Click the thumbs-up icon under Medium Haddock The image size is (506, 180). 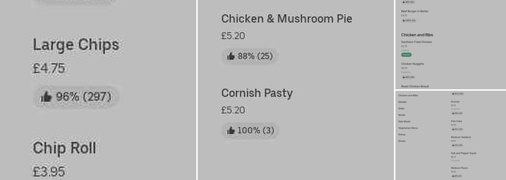coord(453,145)
